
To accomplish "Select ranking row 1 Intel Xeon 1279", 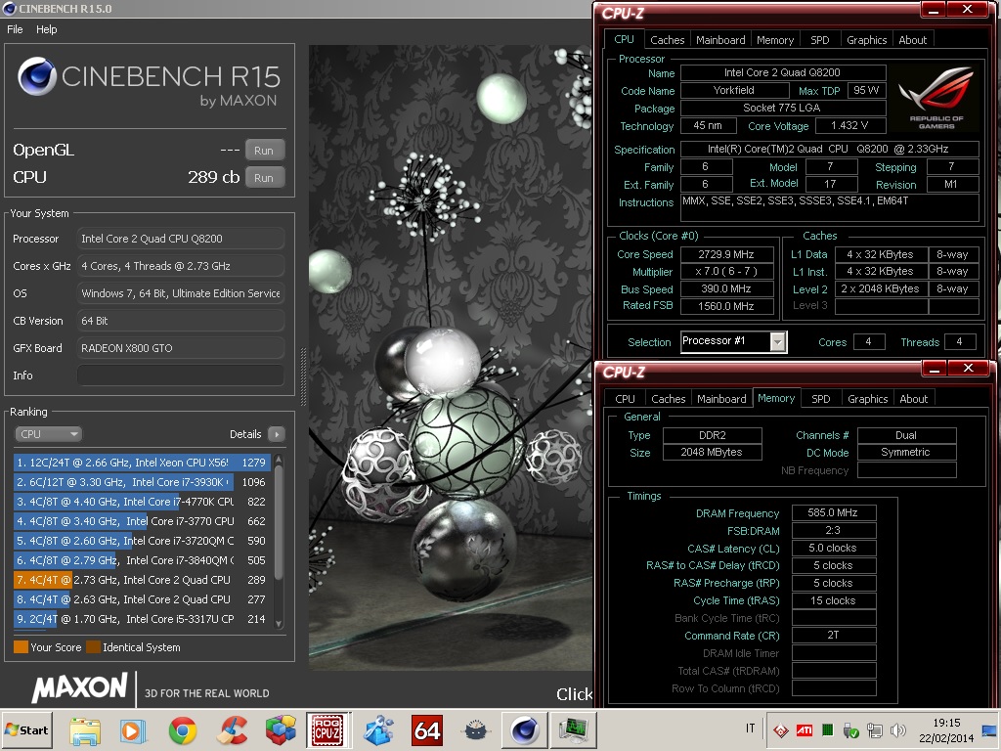I will (141, 463).
